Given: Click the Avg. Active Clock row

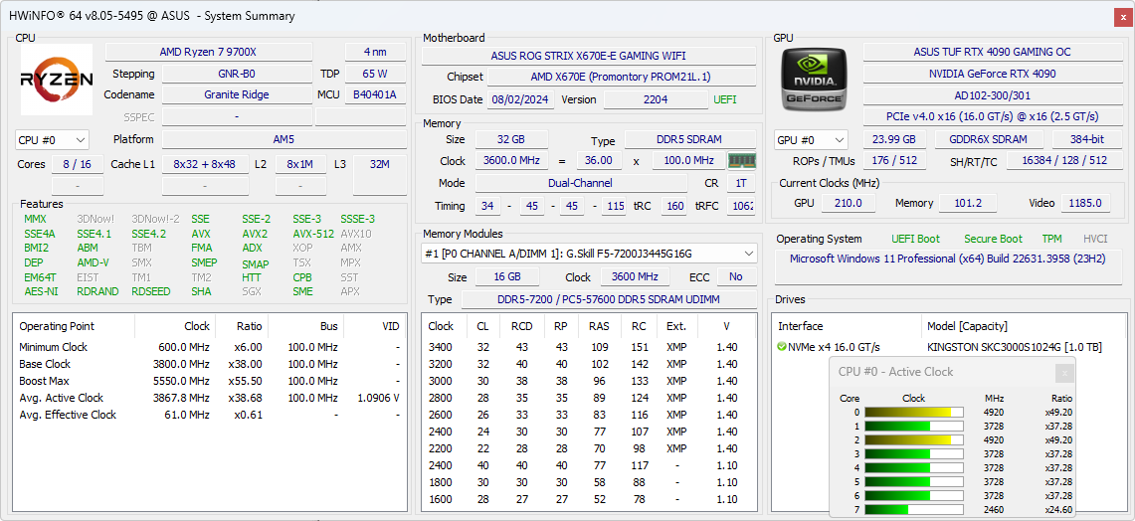Looking at the screenshot, I should (x=210, y=398).
